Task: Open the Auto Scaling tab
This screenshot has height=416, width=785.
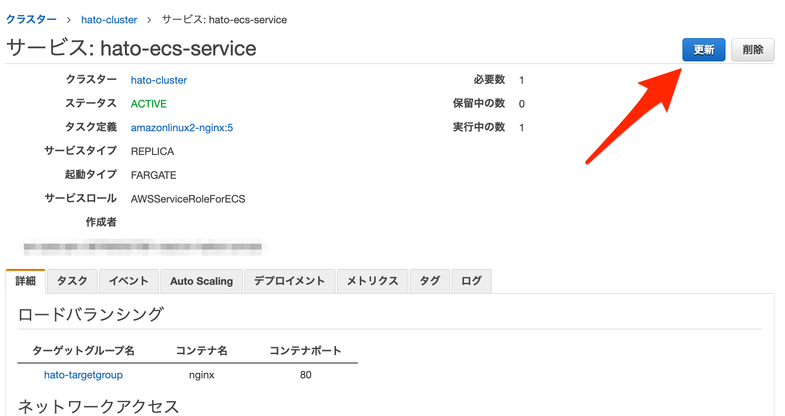Action: click(202, 281)
